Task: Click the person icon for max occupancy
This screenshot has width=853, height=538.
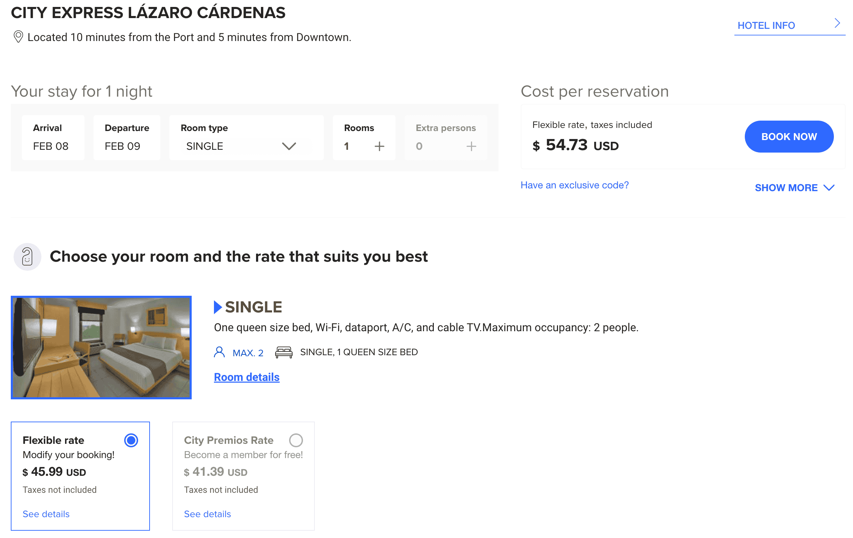Action: [219, 352]
